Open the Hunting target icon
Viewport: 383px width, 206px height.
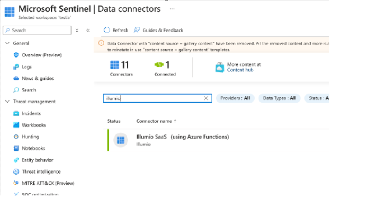[16, 137]
